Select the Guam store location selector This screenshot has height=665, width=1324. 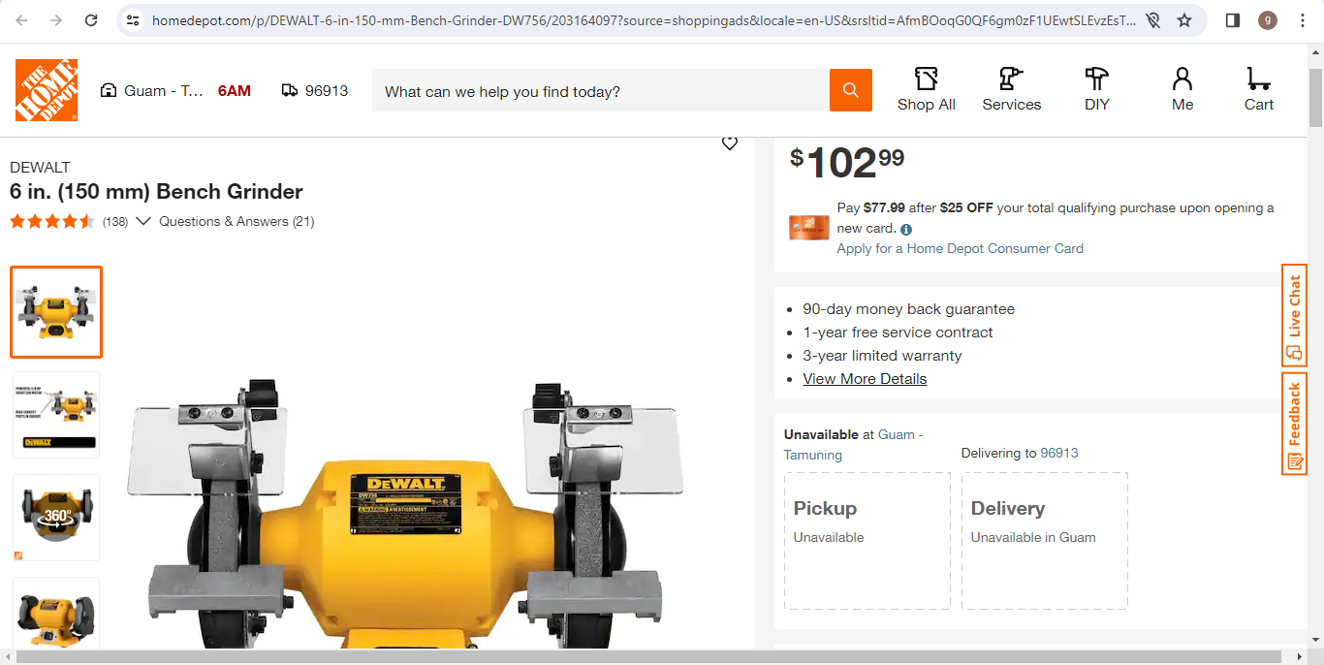153,90
